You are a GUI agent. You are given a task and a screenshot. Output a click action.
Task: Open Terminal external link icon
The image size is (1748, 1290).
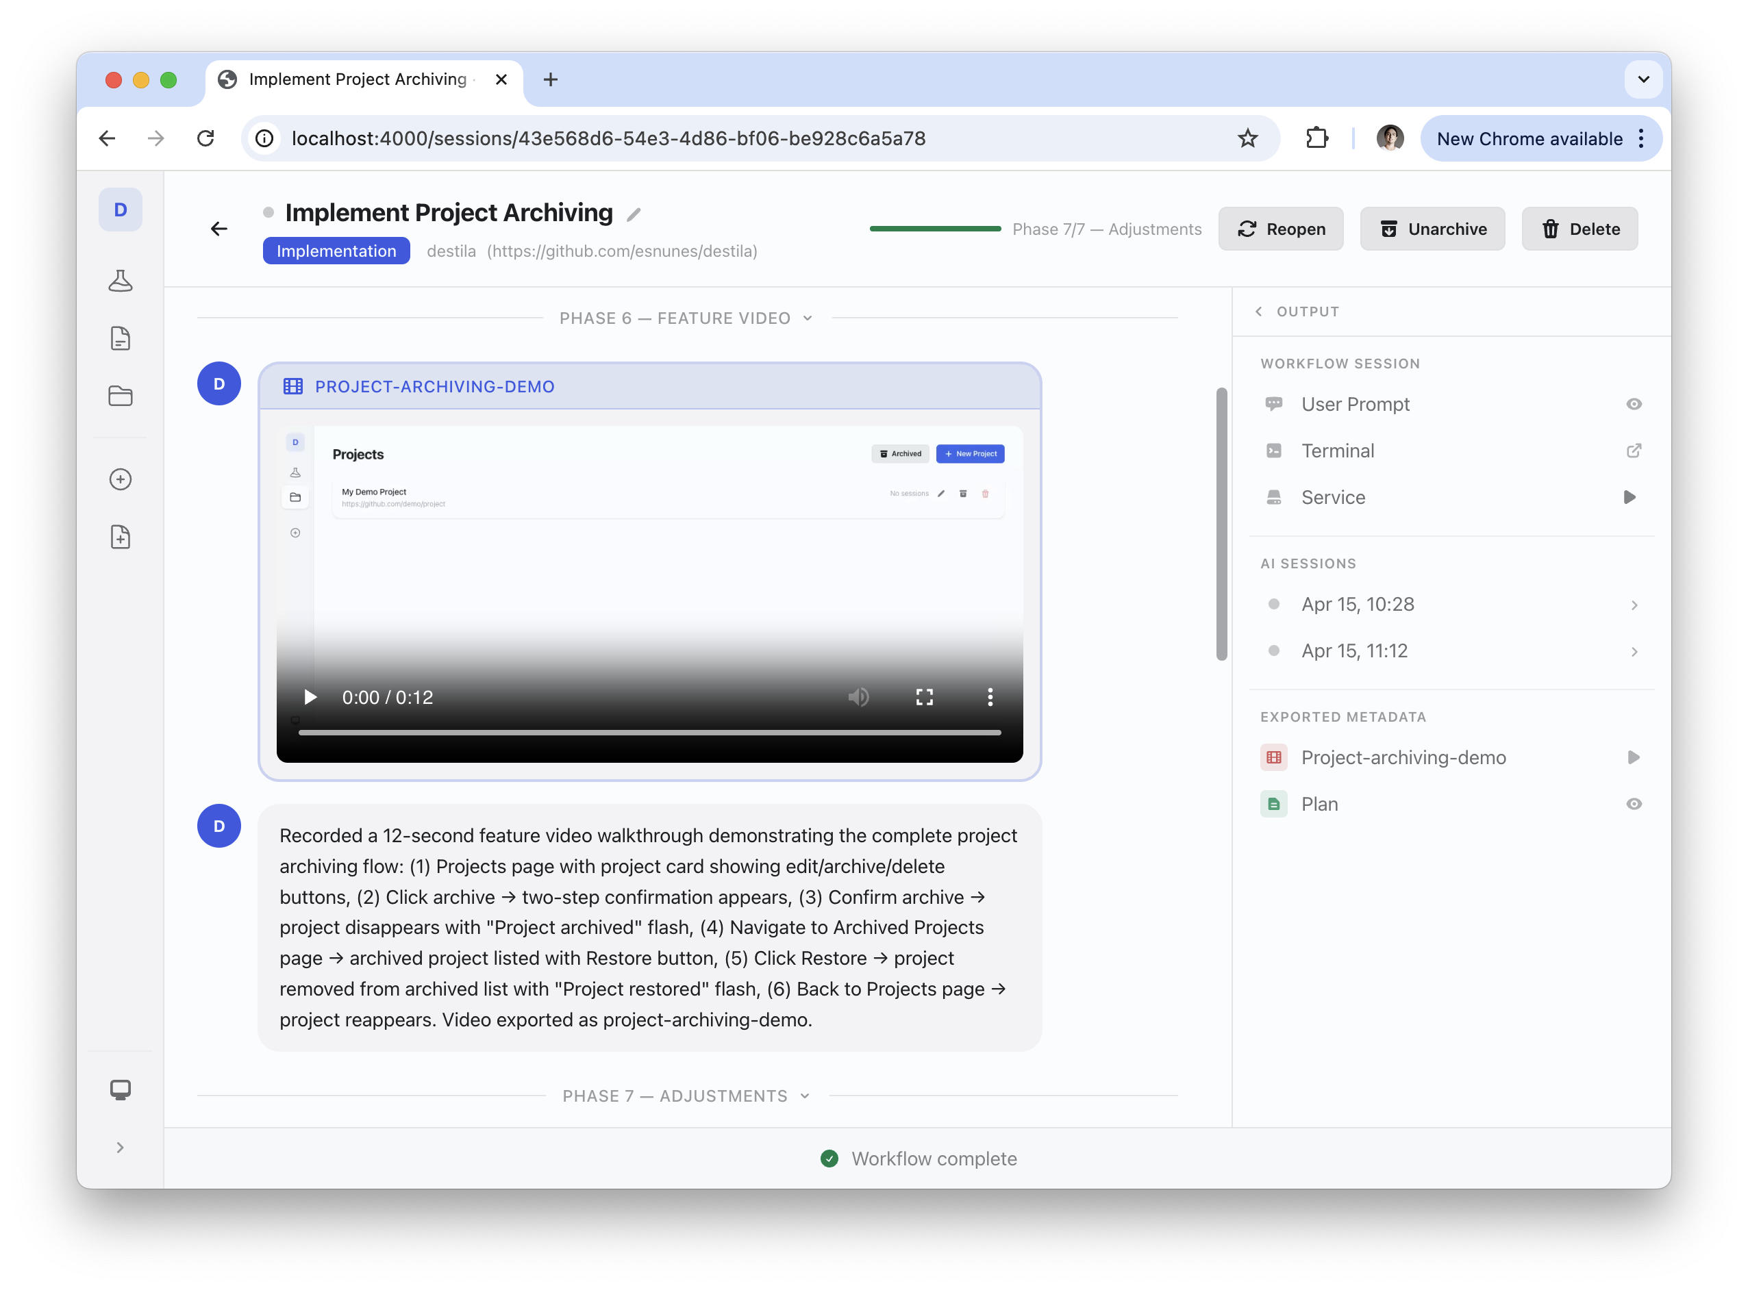click(x=1633, y=451)
